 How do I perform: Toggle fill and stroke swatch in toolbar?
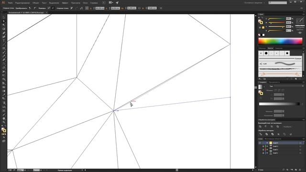(4, 130)
